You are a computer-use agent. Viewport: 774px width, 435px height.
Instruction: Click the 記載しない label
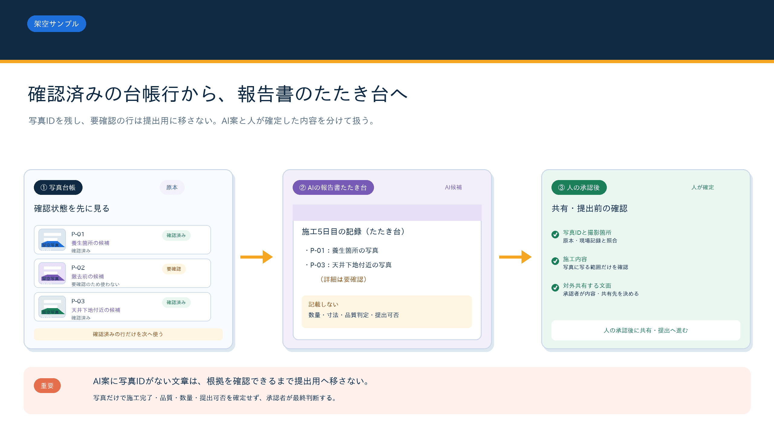pos(324,304)
